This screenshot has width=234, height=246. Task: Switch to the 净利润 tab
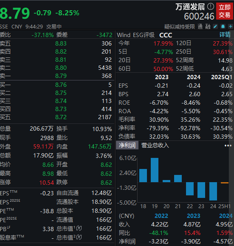(x=127, y=145)
